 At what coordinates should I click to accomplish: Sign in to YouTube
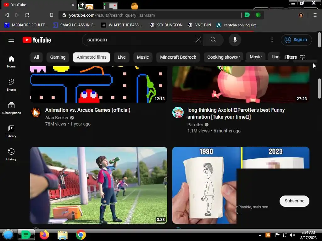(x=296, y=40)
